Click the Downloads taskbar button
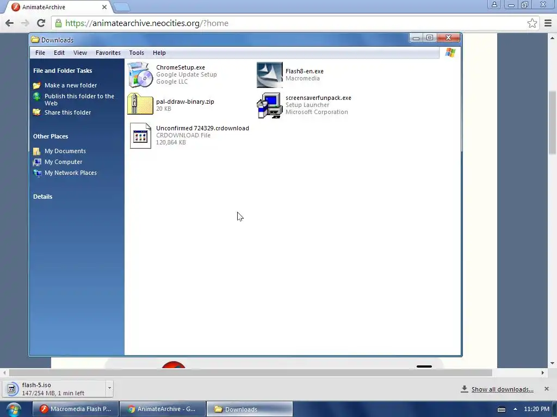This screenshot has width=557, height=417. click(x=249, y=409)
